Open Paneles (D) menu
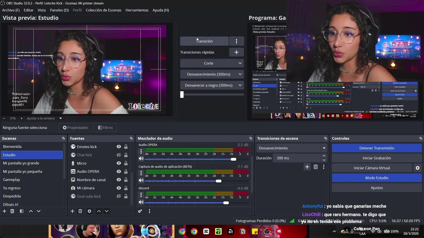Image resolution: width=424 pixels, height=238 pixels. point(59,10)
